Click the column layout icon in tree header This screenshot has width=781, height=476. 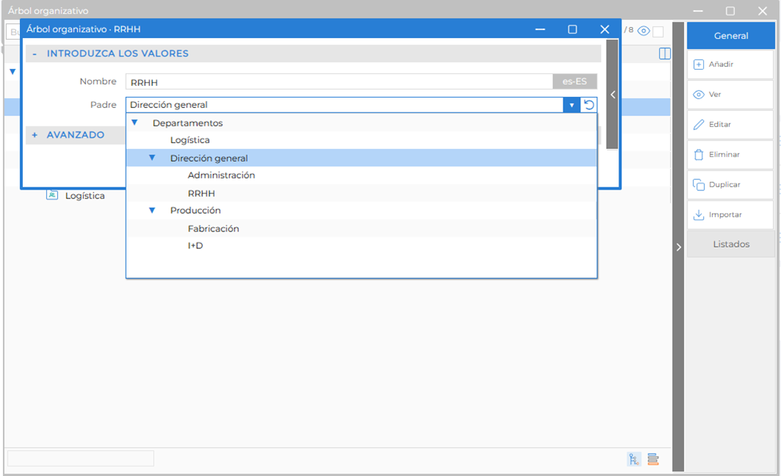coord(665,54)
